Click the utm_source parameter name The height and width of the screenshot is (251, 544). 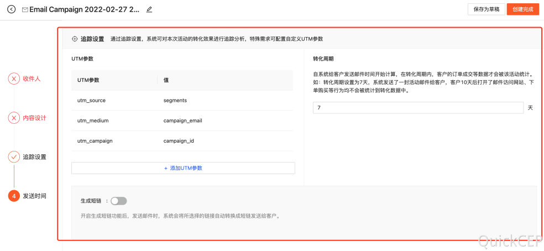coord(91,100)
